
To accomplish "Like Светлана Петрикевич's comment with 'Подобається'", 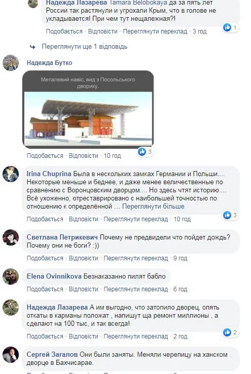I will click(45, 258).
